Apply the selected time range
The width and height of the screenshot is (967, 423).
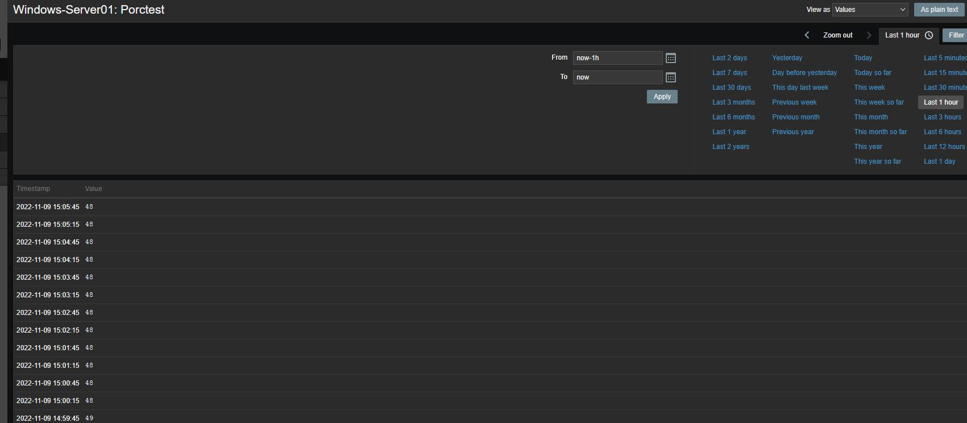662,97
